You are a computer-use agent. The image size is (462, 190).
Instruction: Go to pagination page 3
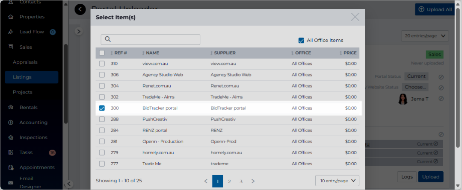[241, 181]
